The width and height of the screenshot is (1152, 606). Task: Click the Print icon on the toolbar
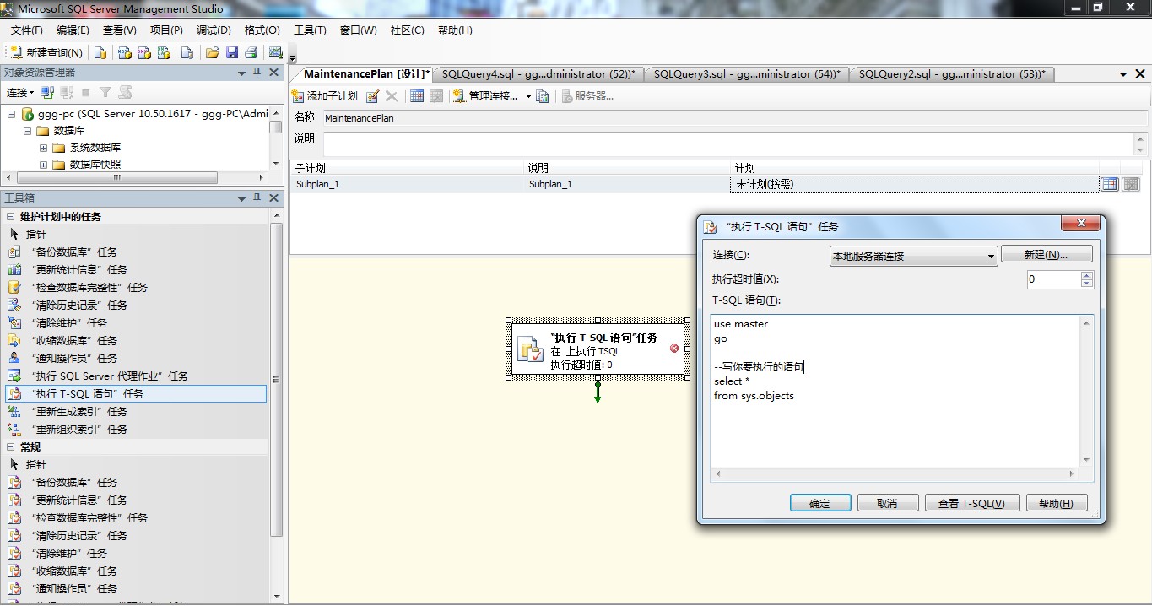click(x=251, y=51)
